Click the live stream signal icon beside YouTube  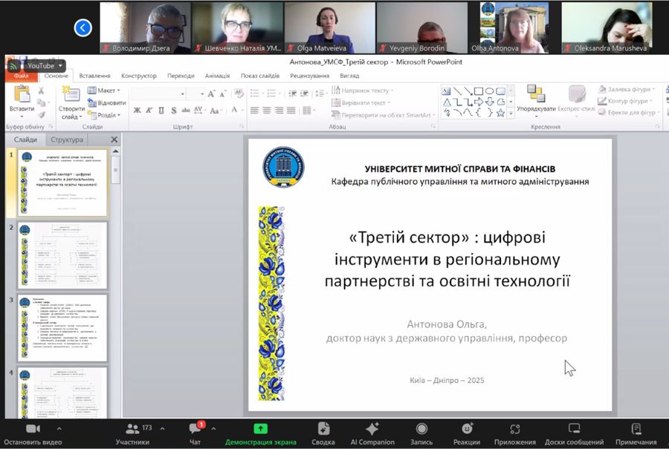point(13,65)
